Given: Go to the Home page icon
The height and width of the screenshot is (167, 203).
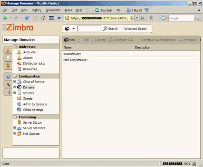Looking at the screenshot, I should 44,18.
